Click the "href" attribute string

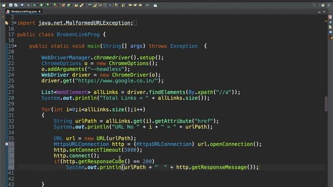tap(204, 121)
